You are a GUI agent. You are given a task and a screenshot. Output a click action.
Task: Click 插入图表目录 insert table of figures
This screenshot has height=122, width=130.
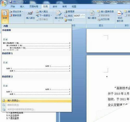pyautogui.click(x=106, y=12)
